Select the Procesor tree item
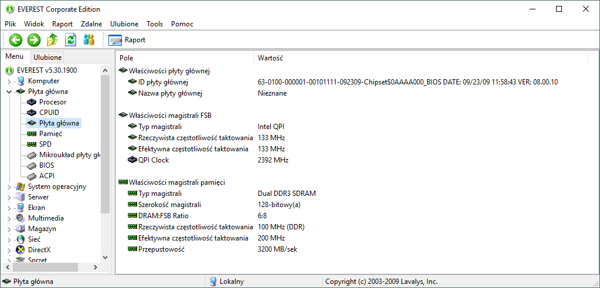 (52, 102)
